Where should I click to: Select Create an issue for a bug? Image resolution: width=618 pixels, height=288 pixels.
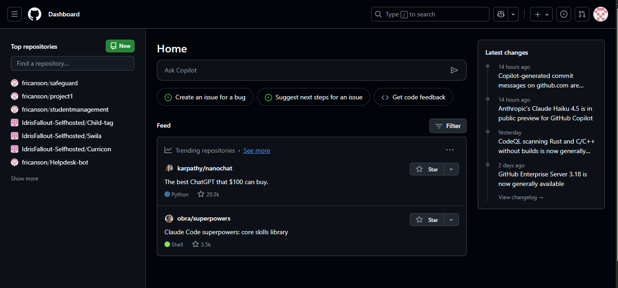pyautogui.click(x=205, y=97)
